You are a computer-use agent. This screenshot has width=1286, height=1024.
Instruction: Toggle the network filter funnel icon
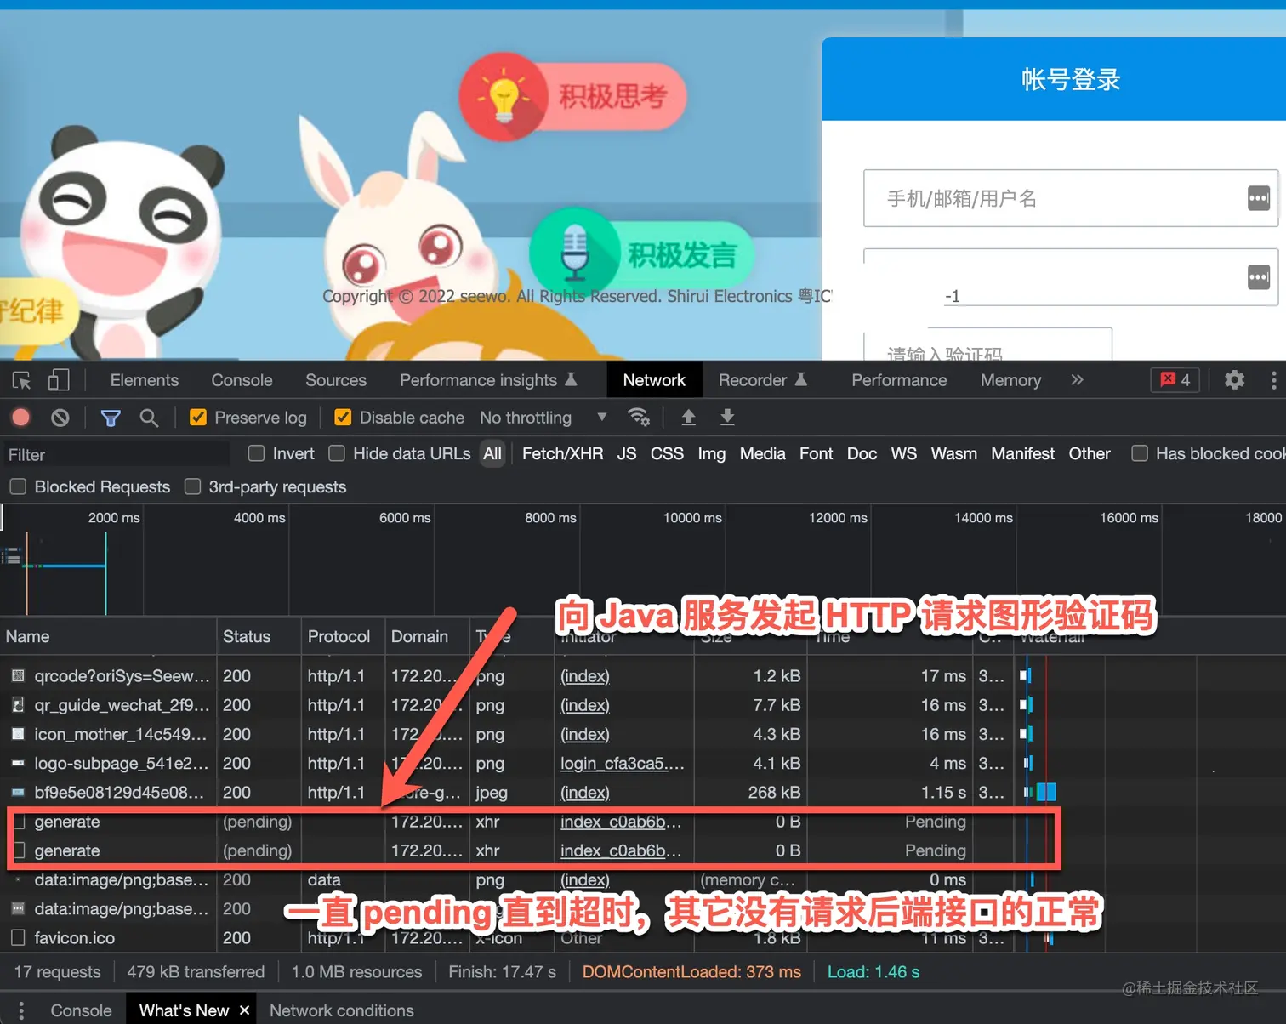point(111,418)
